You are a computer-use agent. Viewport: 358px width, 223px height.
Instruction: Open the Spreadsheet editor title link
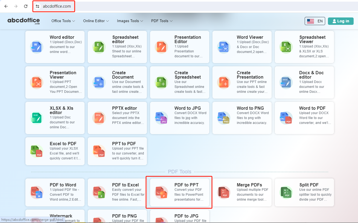point(125,39)
